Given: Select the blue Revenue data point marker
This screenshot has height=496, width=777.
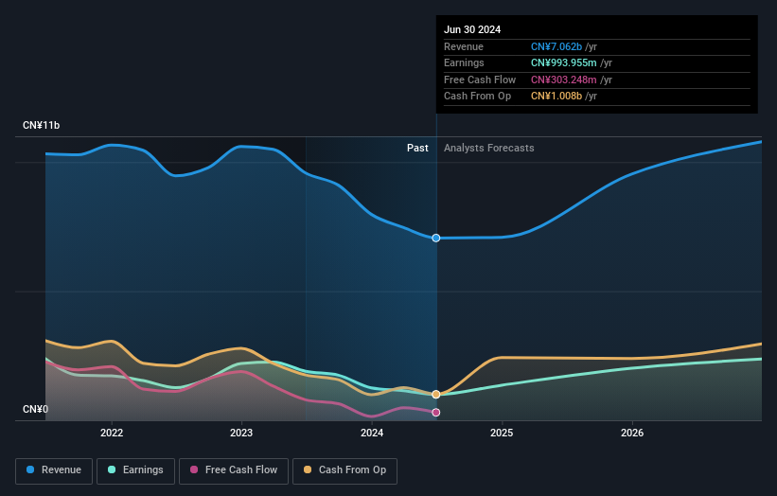Looking at the screenshot, I should coord(436,239).
